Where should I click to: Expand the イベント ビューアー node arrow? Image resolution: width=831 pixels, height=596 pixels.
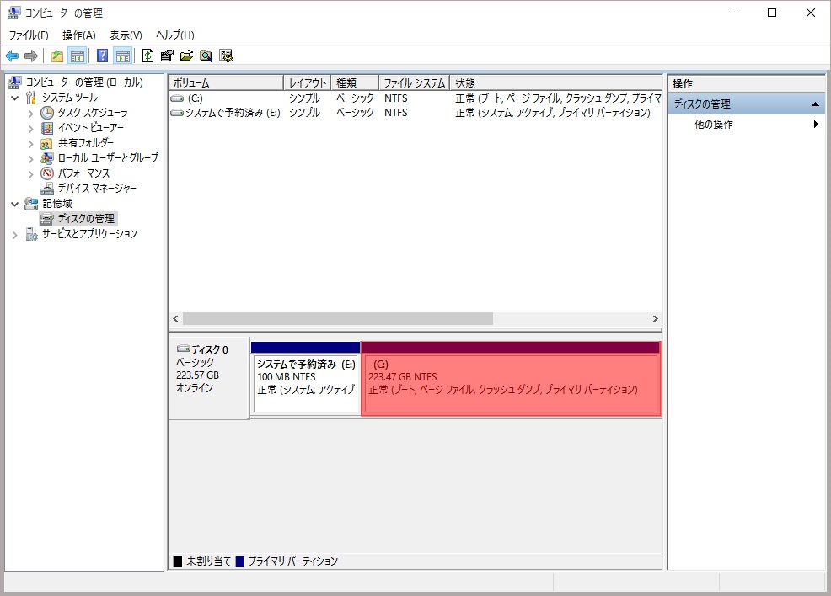tap(30, 128)
